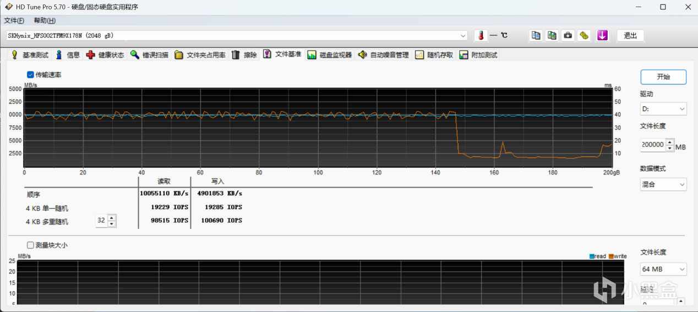Viewport: 698px width, 312px height.
Task: Decrease the 200000 MB file length stepper
Action: (x=670, y=148)
